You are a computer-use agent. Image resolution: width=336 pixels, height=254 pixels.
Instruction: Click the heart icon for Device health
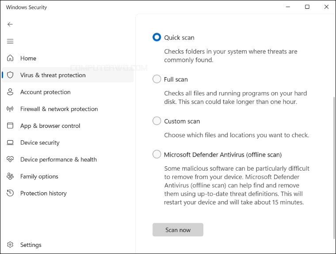tap(10, 159)
